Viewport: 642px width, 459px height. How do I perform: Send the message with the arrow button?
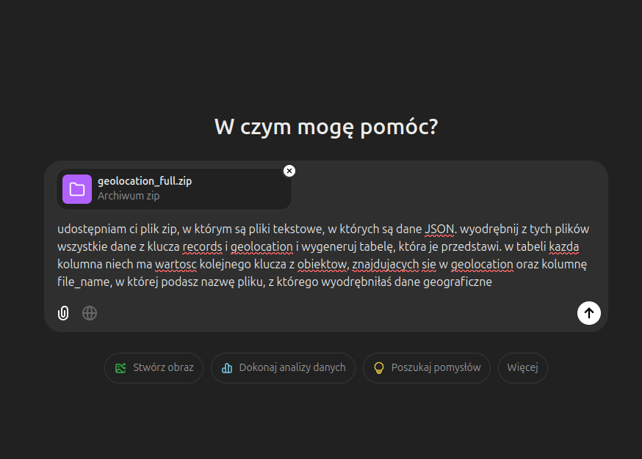coord(589,313)
